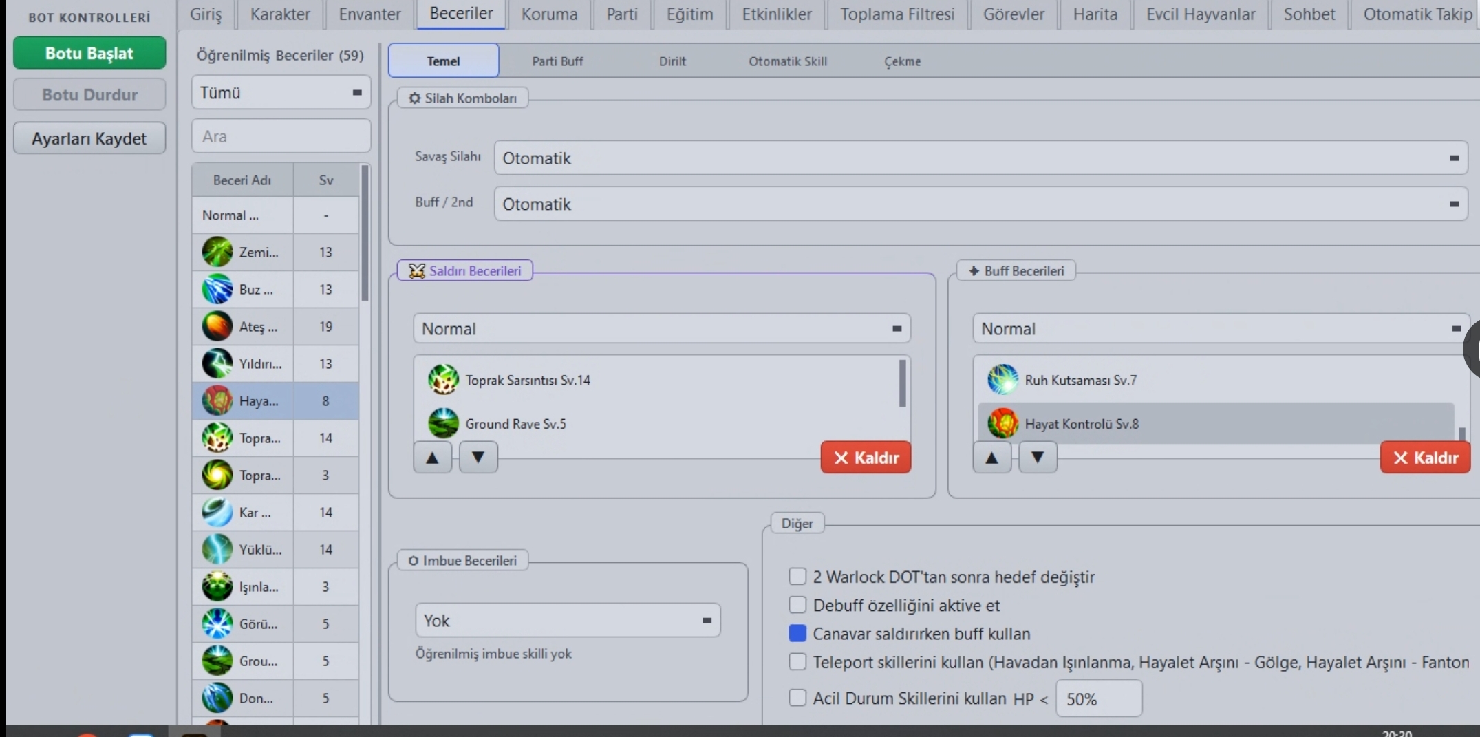1480x737 pixels.
Task: Switch to the Envanter tab
Action: [x=369, y=14]
